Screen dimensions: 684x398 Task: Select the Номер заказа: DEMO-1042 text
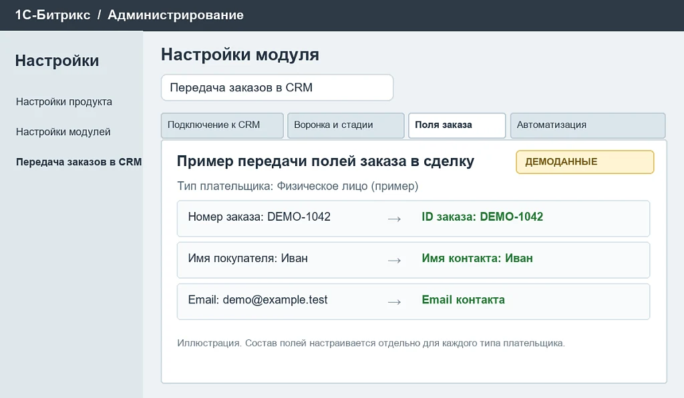pyautogui.click(x=259, y=217)
